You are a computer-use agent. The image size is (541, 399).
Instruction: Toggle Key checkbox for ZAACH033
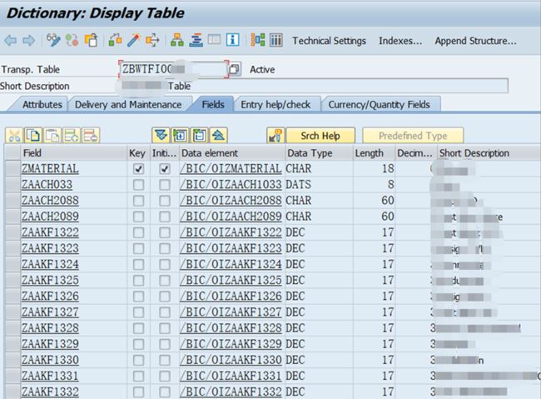pyautogui.click(x=139, y=185)
